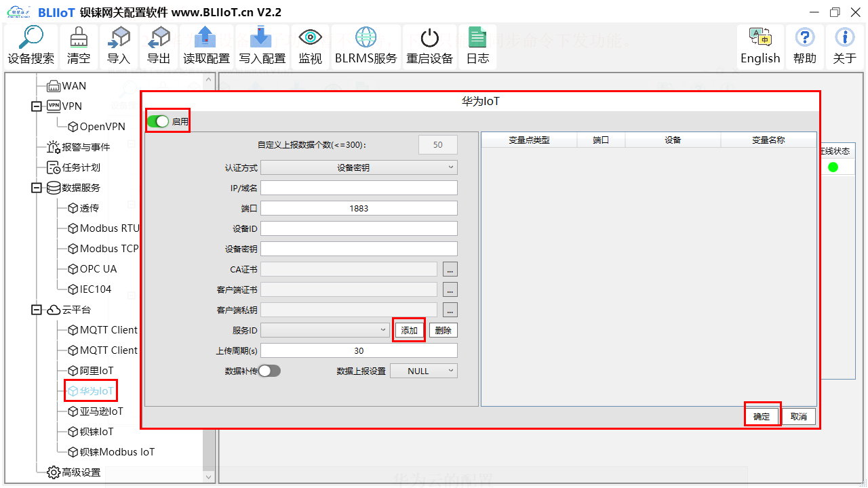
Task: Toggle the 数据补传 switch
Action: (x=269, y=371)
